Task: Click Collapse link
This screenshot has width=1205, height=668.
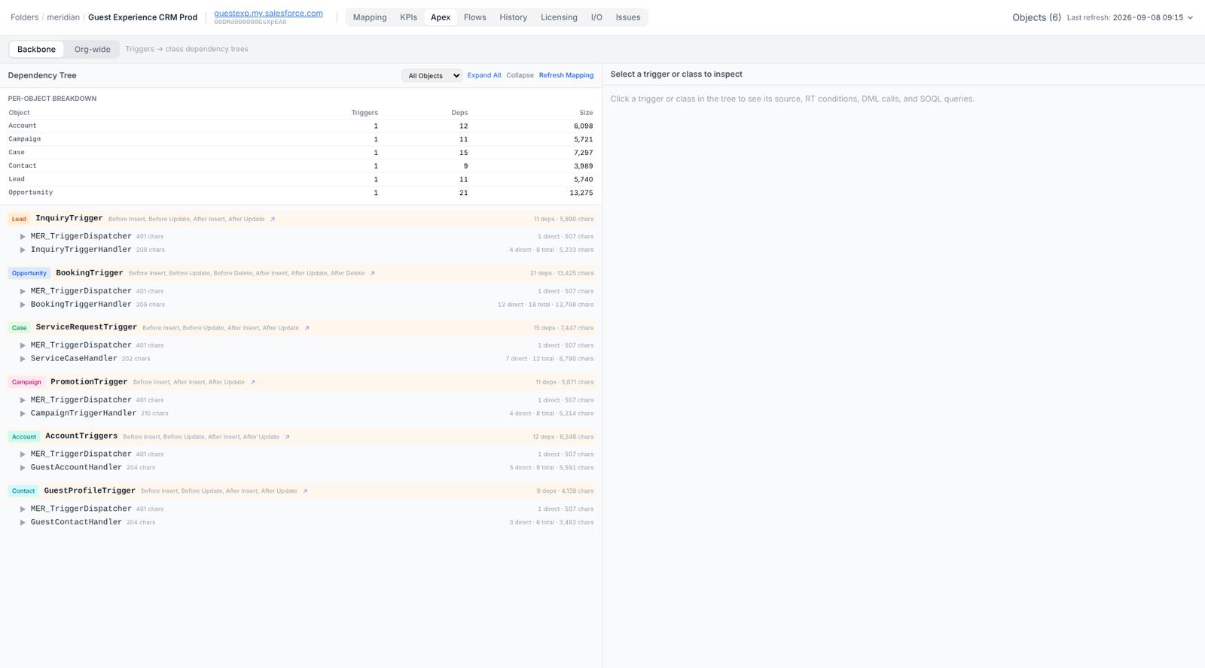Action: point(520,75)
